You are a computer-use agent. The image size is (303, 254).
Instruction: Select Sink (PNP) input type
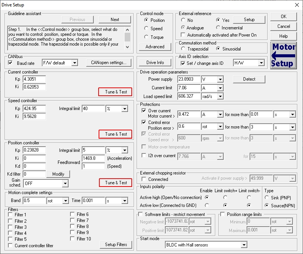pyautogui.click(x=266, y=197)
